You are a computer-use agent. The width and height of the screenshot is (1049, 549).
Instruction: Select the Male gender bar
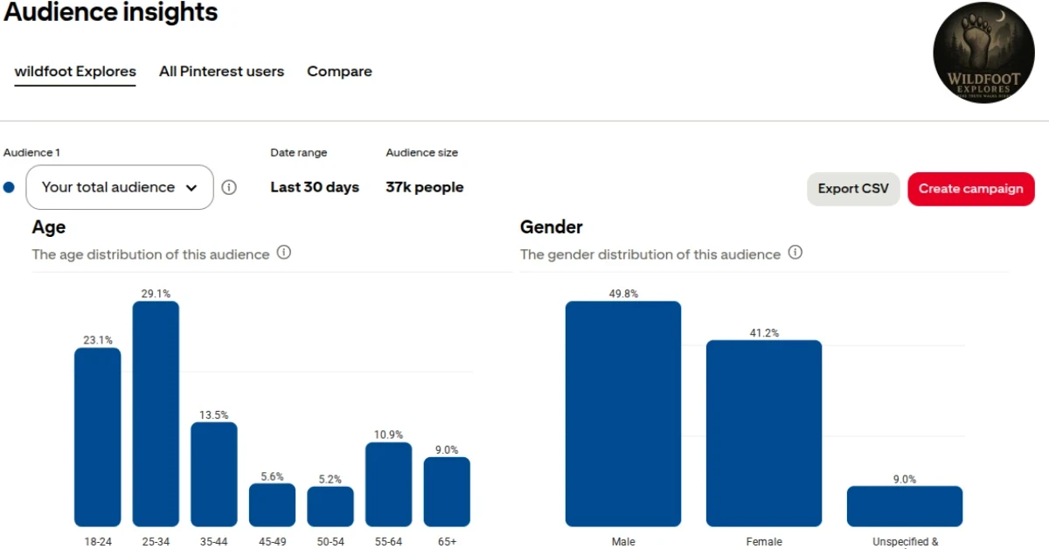tap(623, 413)
